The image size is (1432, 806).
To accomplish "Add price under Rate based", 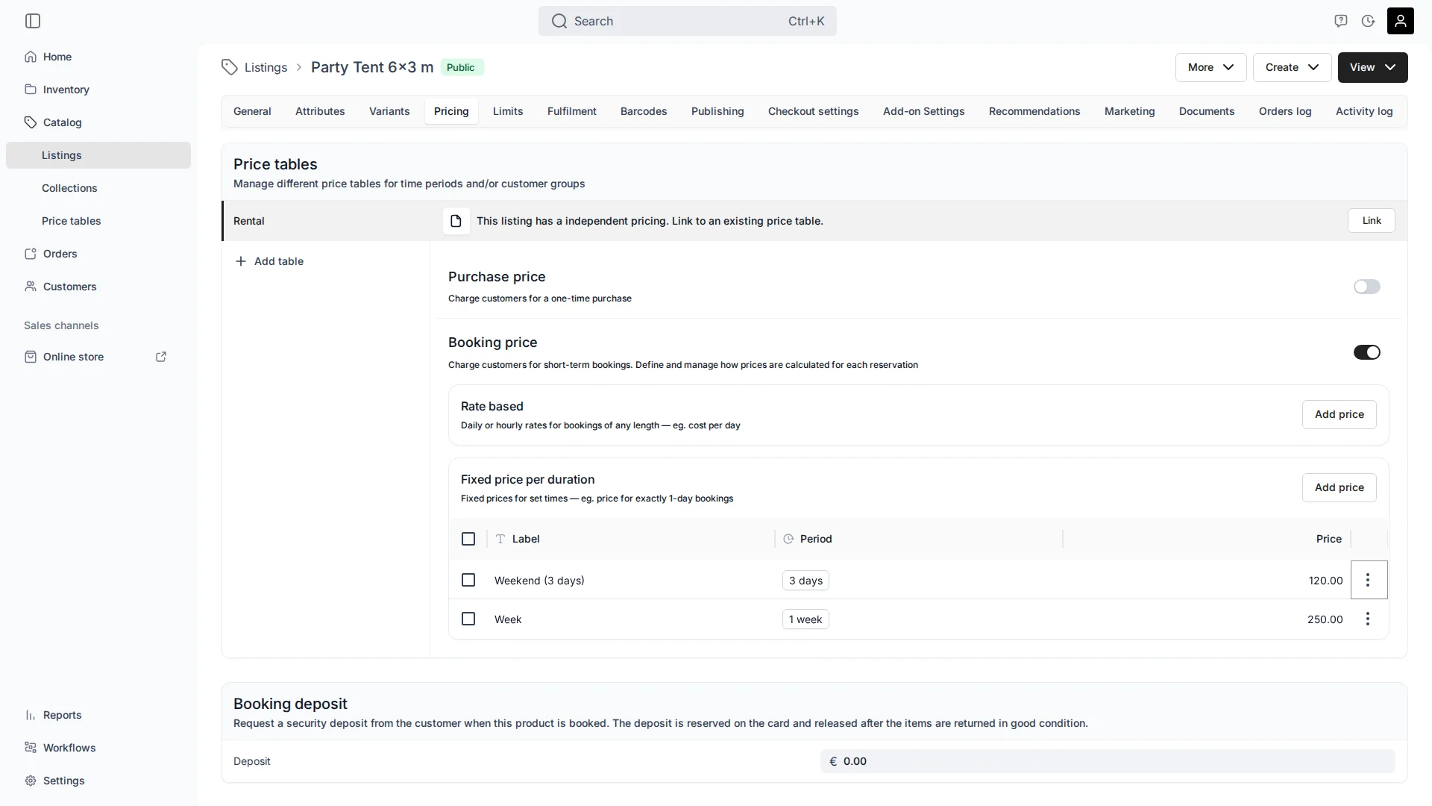I will 1340,414.
